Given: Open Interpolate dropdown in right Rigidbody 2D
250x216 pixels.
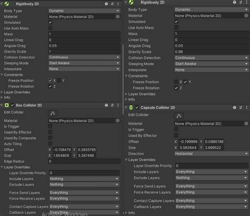Looking at the screenshot, I should pyautogui.click(x=211, y=70).
